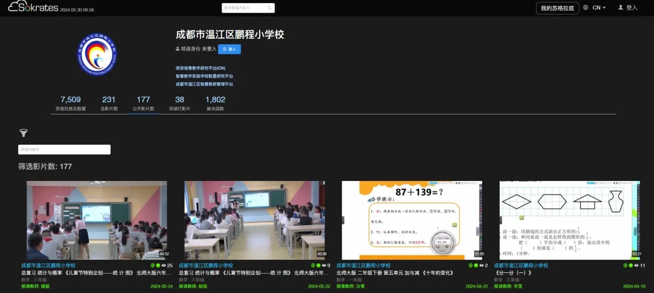Select the 公开影片数 177 tab
The width and height of the screenshot is (654, 293).
144,103
